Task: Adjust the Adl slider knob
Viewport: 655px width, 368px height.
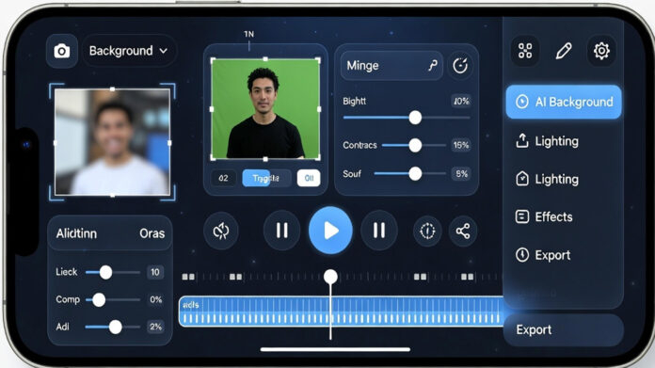Action: [116, 328]
